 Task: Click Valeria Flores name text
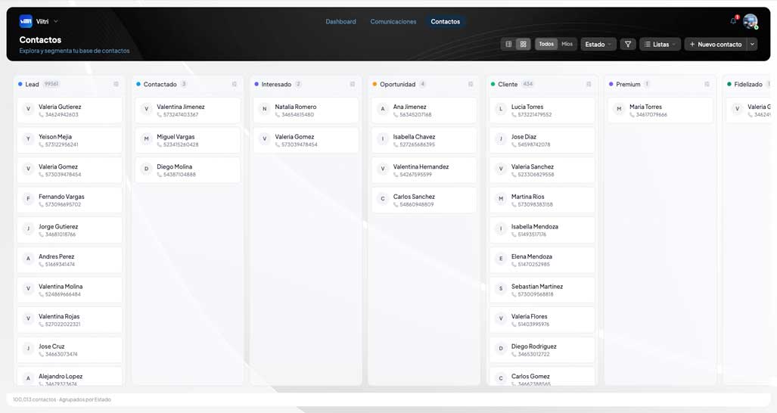[x=530, y=316]
